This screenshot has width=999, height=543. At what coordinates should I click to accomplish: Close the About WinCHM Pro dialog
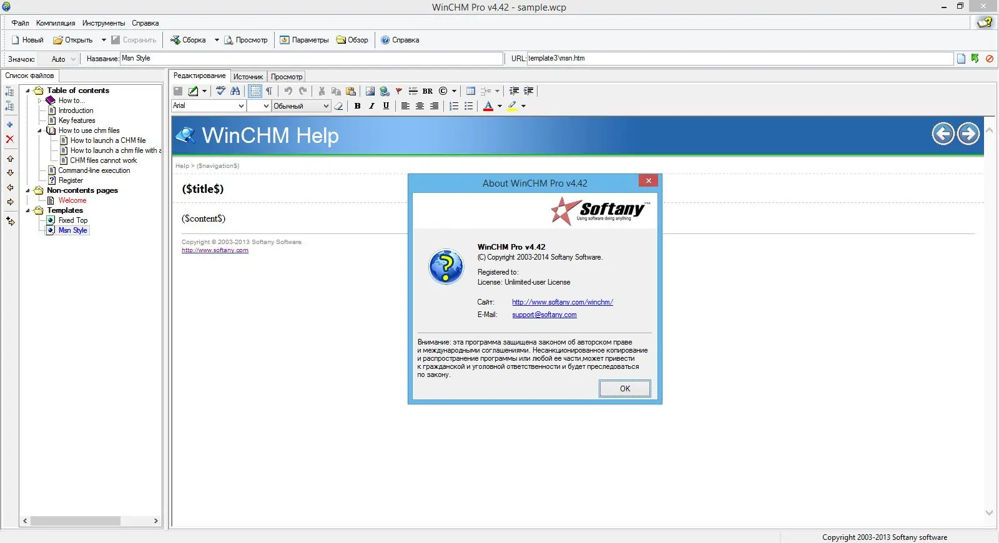(x=648, y=181)
